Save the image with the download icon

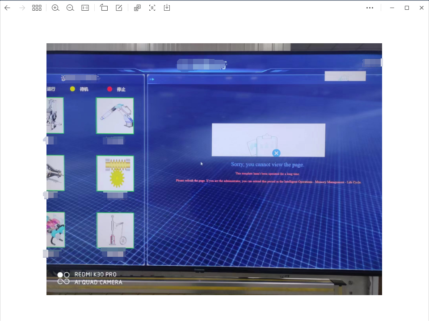point(167,8)
